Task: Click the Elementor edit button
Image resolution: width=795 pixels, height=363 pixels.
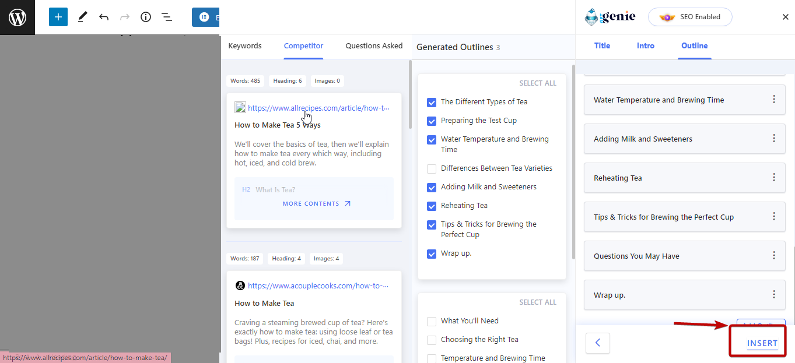Action: tap(206, 17)
